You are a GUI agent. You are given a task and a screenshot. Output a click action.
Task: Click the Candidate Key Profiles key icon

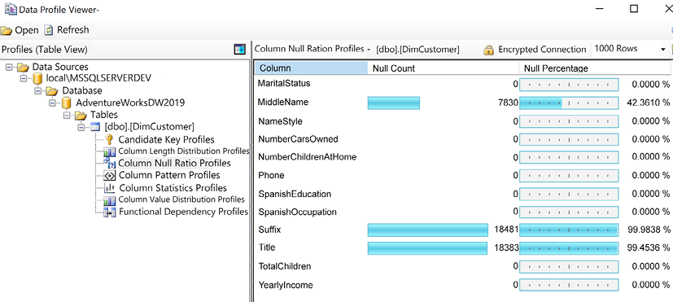click(x=109, y=139)
